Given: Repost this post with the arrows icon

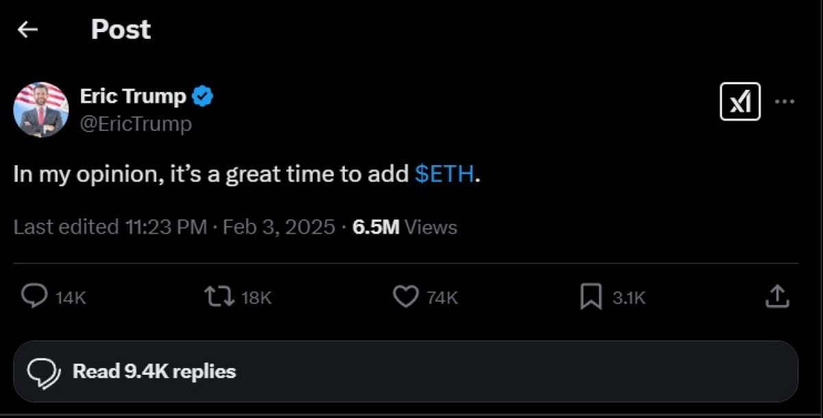Looking at the screenshot, I should pyautogui.click(x=218, y=297).
